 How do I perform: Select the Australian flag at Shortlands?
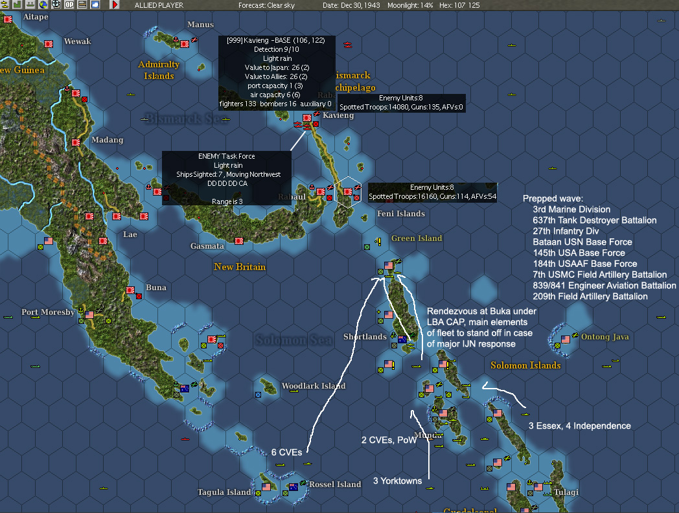[x=402, y=339]
